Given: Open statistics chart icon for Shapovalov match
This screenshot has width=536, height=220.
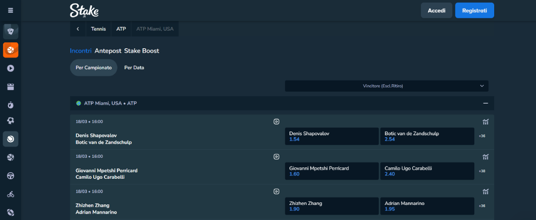Looking at the screenshot, I should pyautogui.click(x=486, y=122).
